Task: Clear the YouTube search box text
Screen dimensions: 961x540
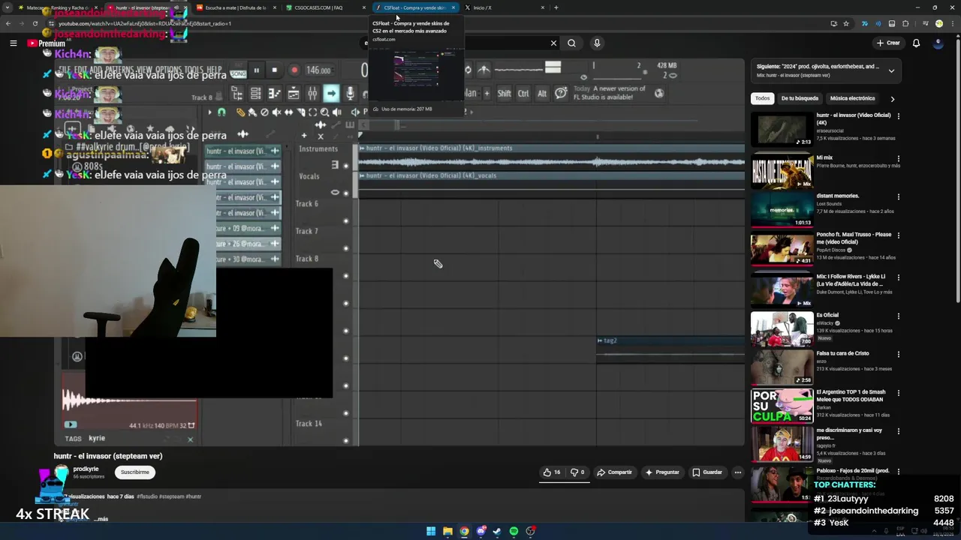Action: 553,43
